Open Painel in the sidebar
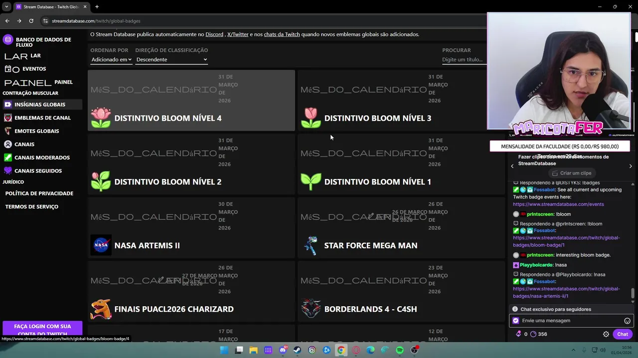Viewport: 638px width, 358px height. pyautogui.click(x=38, y=82)
